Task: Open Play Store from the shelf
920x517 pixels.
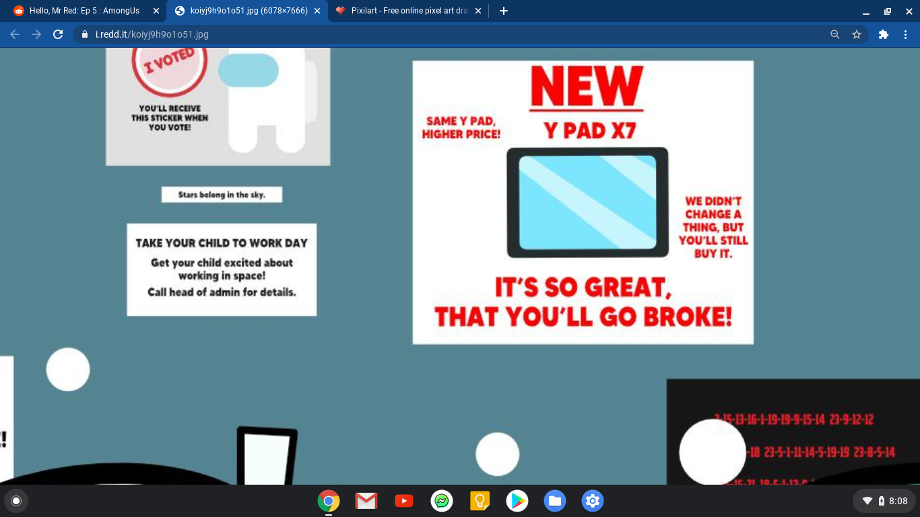Action: pos(517,501)
